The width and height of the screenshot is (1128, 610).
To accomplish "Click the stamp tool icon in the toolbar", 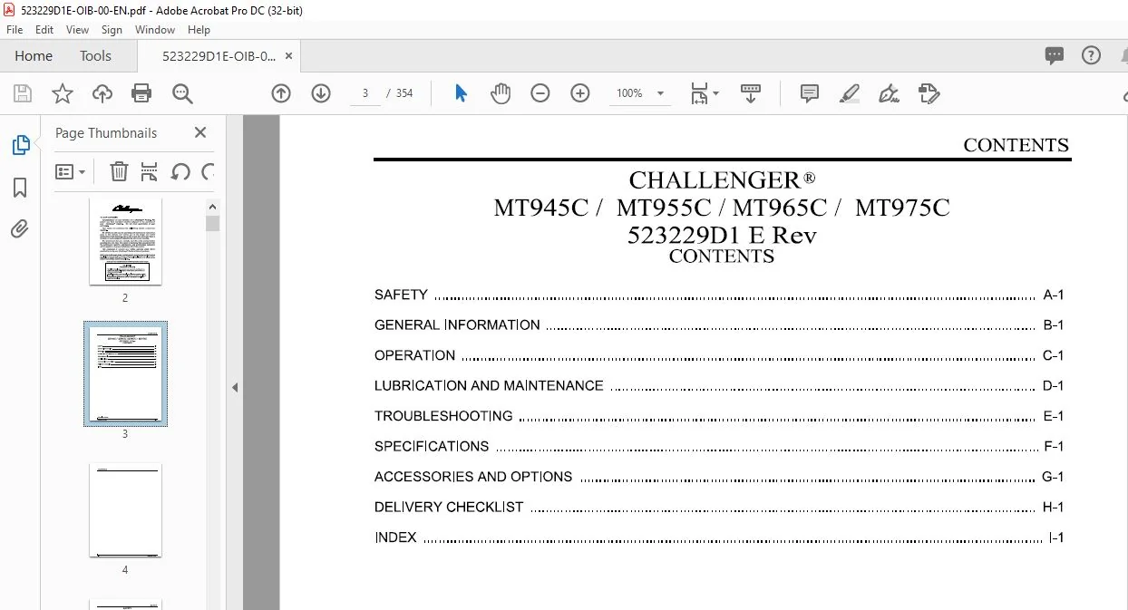I will 929,93.
